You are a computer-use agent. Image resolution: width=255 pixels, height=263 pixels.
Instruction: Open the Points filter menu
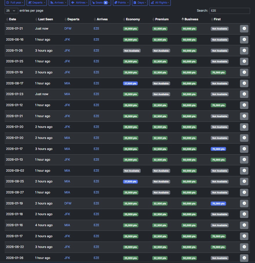[x=121, y=3]
